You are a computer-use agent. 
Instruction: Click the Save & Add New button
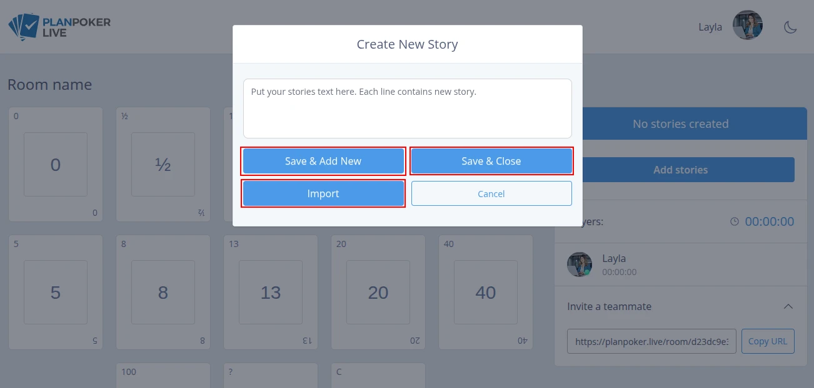[x=323, y=161]
